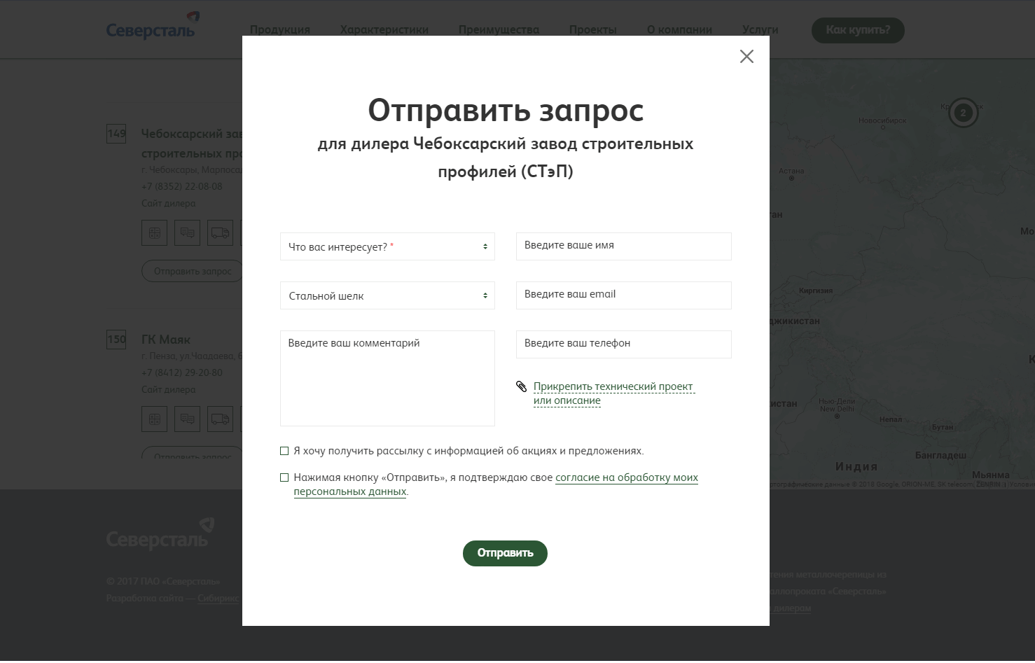Open the 'О компании' menu item
The height and width of the screenshot is (663, 1035).
click(679, 29)
